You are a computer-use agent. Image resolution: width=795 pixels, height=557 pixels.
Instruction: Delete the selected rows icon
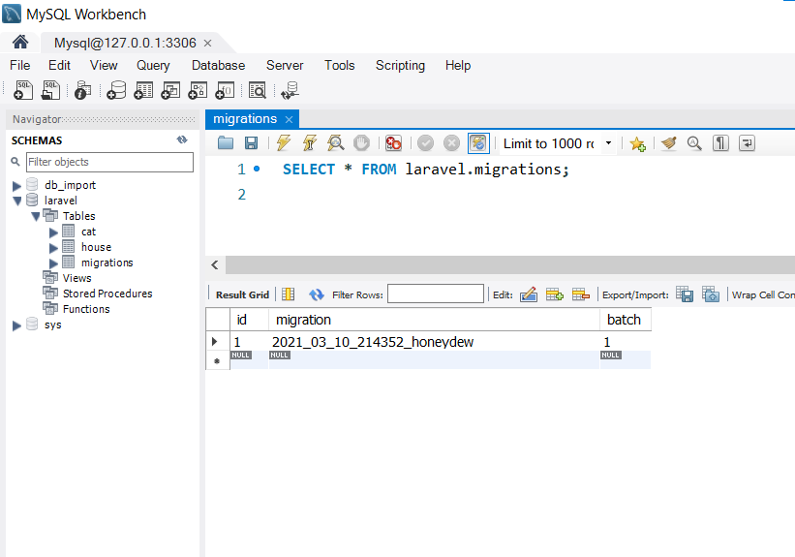click(581, 294)
